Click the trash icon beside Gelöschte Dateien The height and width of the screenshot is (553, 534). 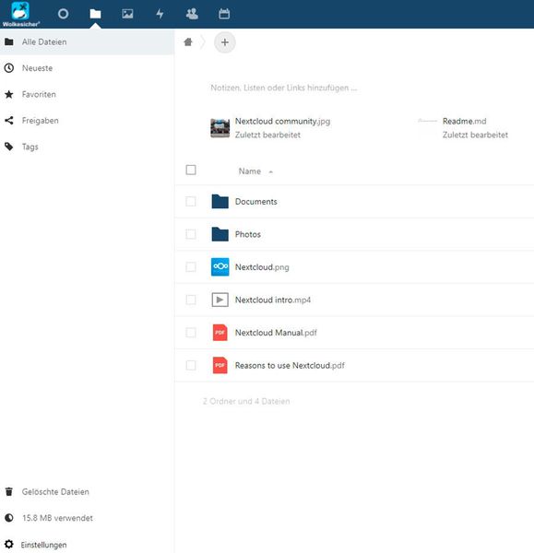(9, 491)
